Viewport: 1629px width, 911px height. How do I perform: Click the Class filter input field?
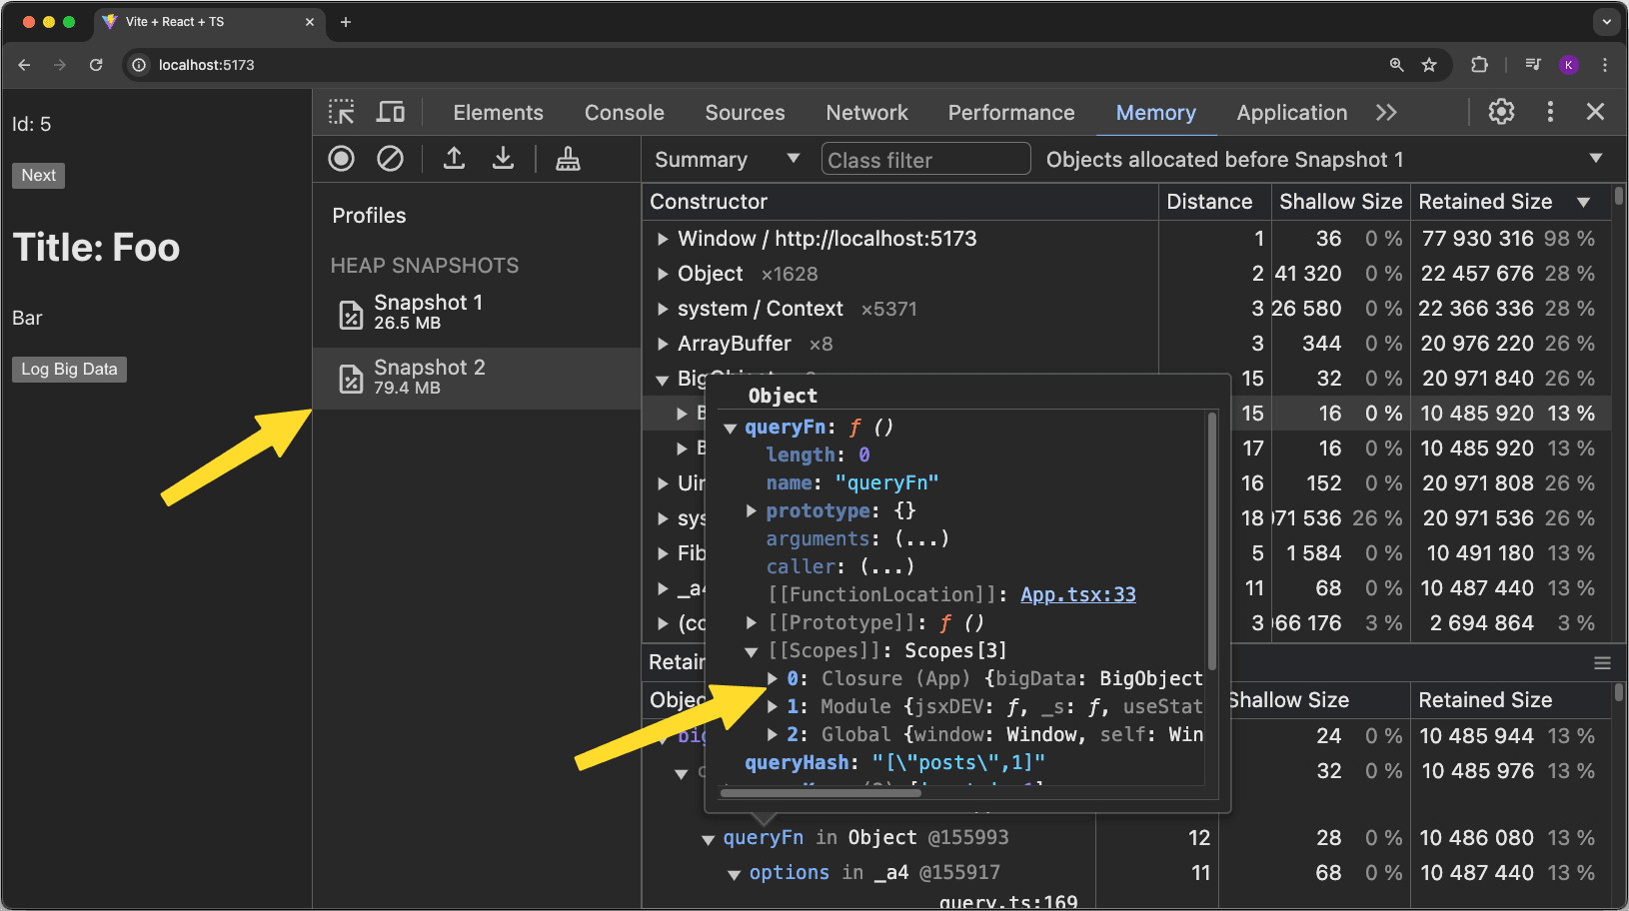925,160
